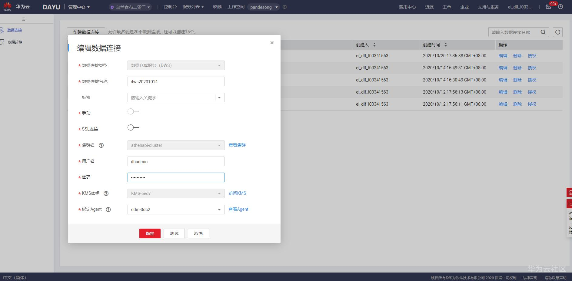Click the red 确定 button
The height and width of the screenshot is (281, 572).
150,233
